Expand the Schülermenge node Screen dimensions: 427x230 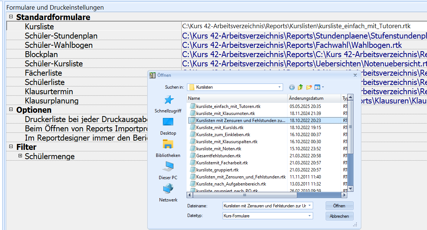(20, 156)
